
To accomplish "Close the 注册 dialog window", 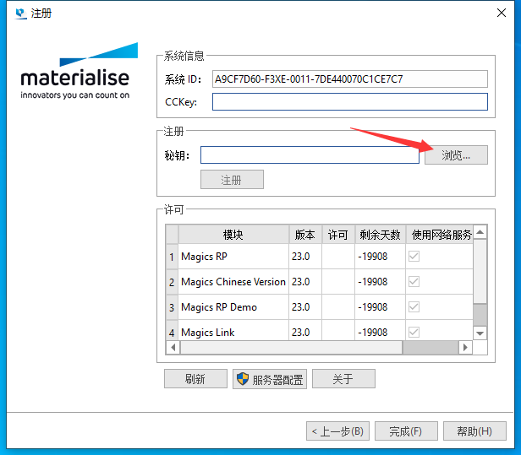I will point(502,13).
